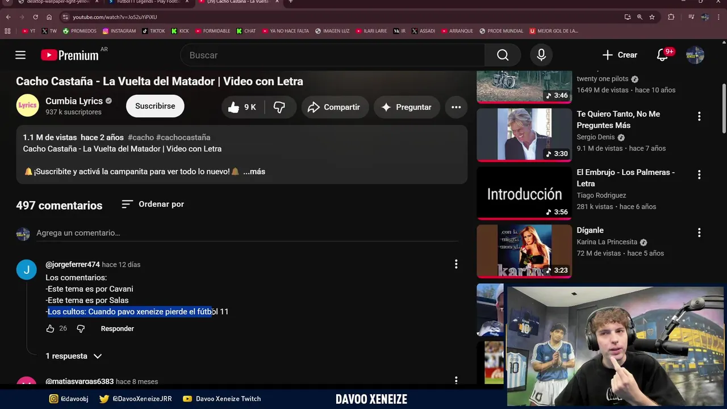Open the Ordenar por sort menu
This screenshot has width=727, height=409.
(153, 204)
